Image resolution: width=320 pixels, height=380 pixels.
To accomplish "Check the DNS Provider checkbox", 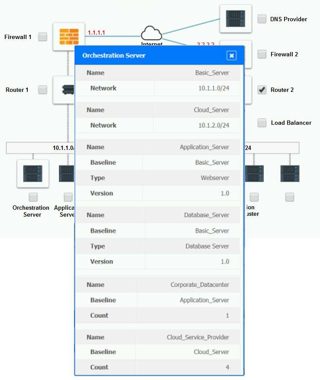I will tap(262, 19).
